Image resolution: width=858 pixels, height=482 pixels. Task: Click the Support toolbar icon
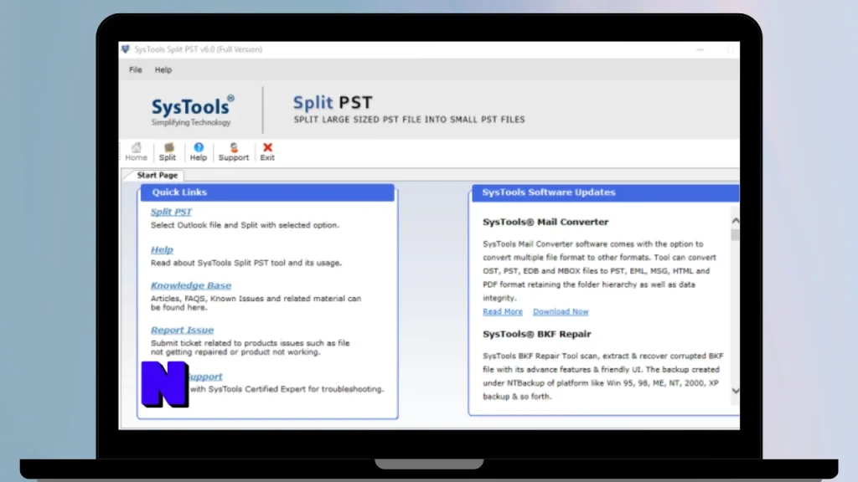click(234, 151)
